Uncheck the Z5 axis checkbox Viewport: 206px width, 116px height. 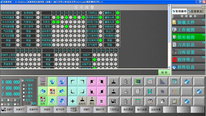8,104
